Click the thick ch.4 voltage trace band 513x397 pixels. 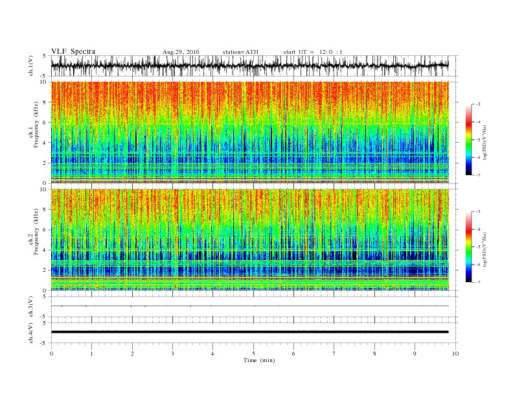(249, 332)
